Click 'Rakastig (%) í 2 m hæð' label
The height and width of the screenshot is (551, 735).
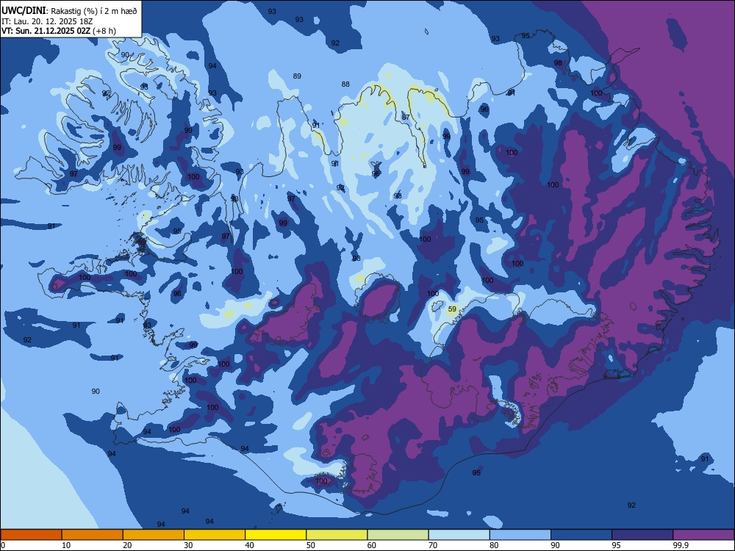94,11
